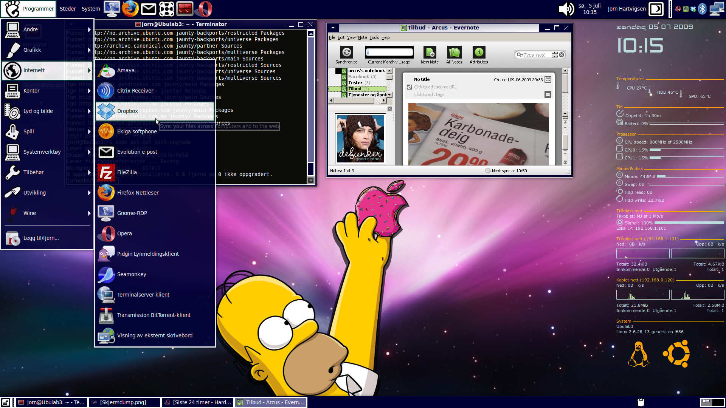Image resolution: width=726 pixels, height=408 pixels.
Task: Open the Steder menu
Action: pos(68,9)
